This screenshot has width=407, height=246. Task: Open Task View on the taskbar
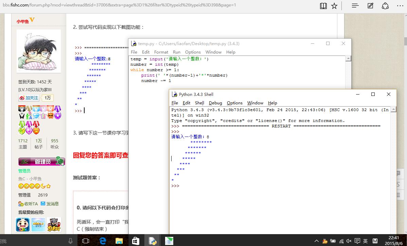click(86, 241)
